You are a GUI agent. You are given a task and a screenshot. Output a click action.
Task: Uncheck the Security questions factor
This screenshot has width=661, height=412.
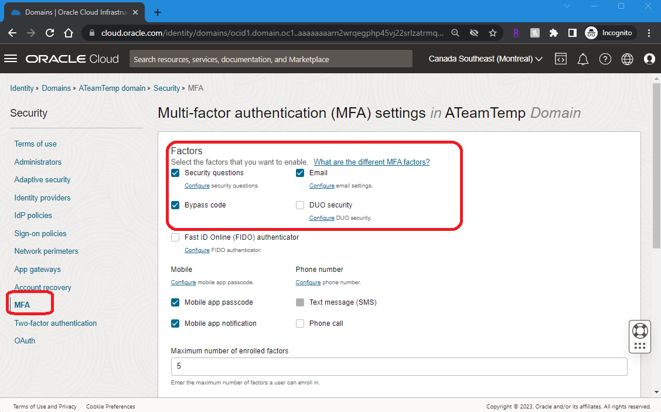point(175,173)
